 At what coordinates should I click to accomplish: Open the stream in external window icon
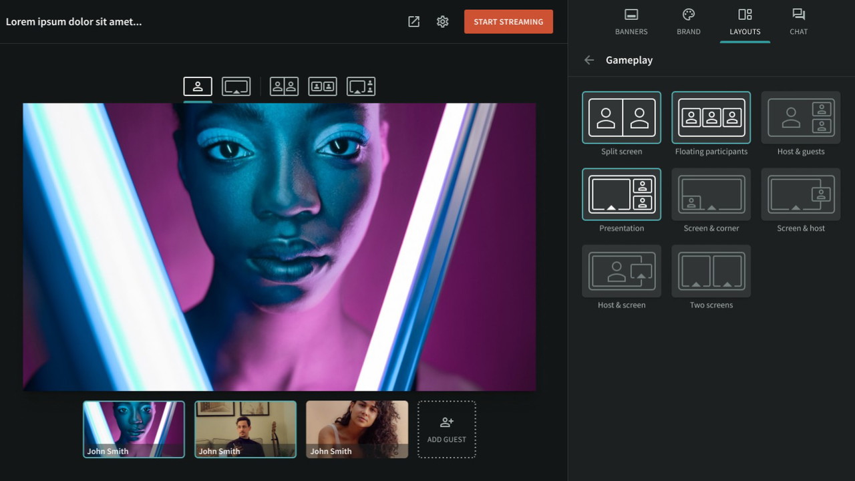coord(413,21)
